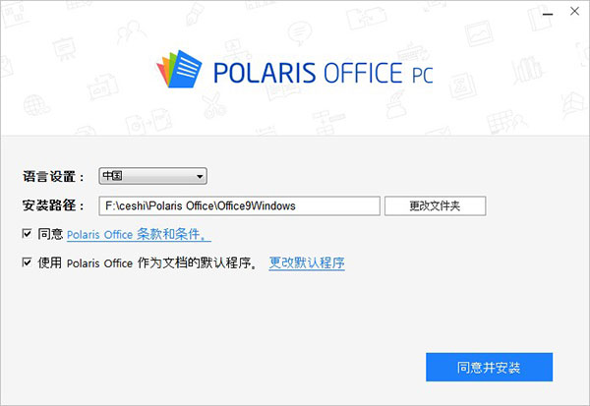Click the arrow on the 中国 combo box
This screenshot has width=590, height=406.
(x=200, y=176)
